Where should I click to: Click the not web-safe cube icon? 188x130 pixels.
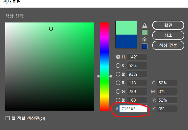pos(145,39)
